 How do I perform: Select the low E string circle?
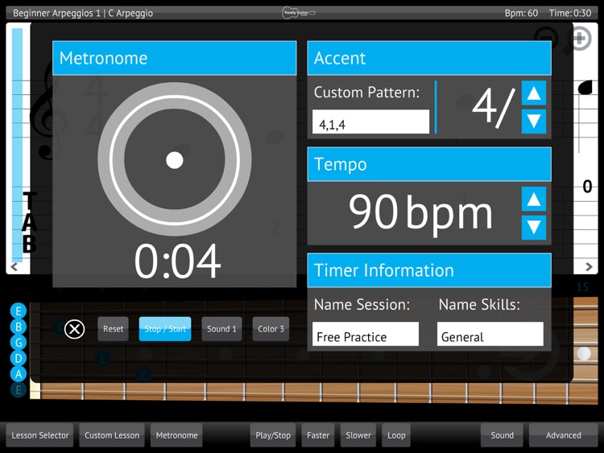(18, 390)
